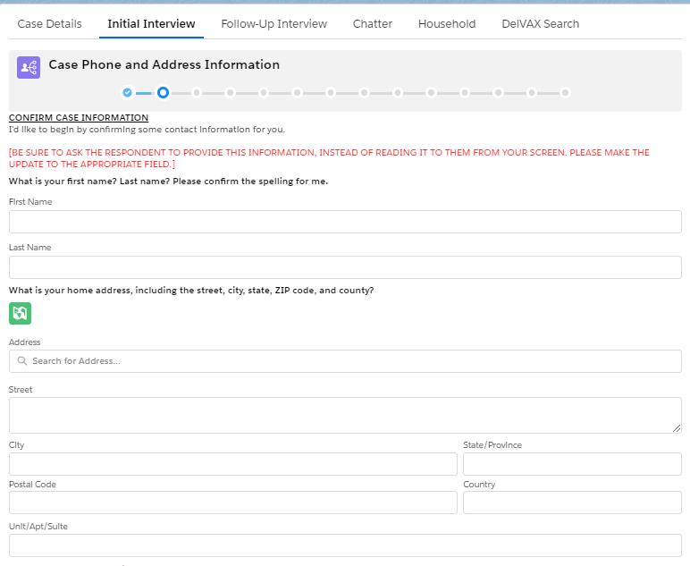The height and width of the screenshot is (566, 690).
Task: Select the Initial Interview tab
Action: (x=151, y=24)
